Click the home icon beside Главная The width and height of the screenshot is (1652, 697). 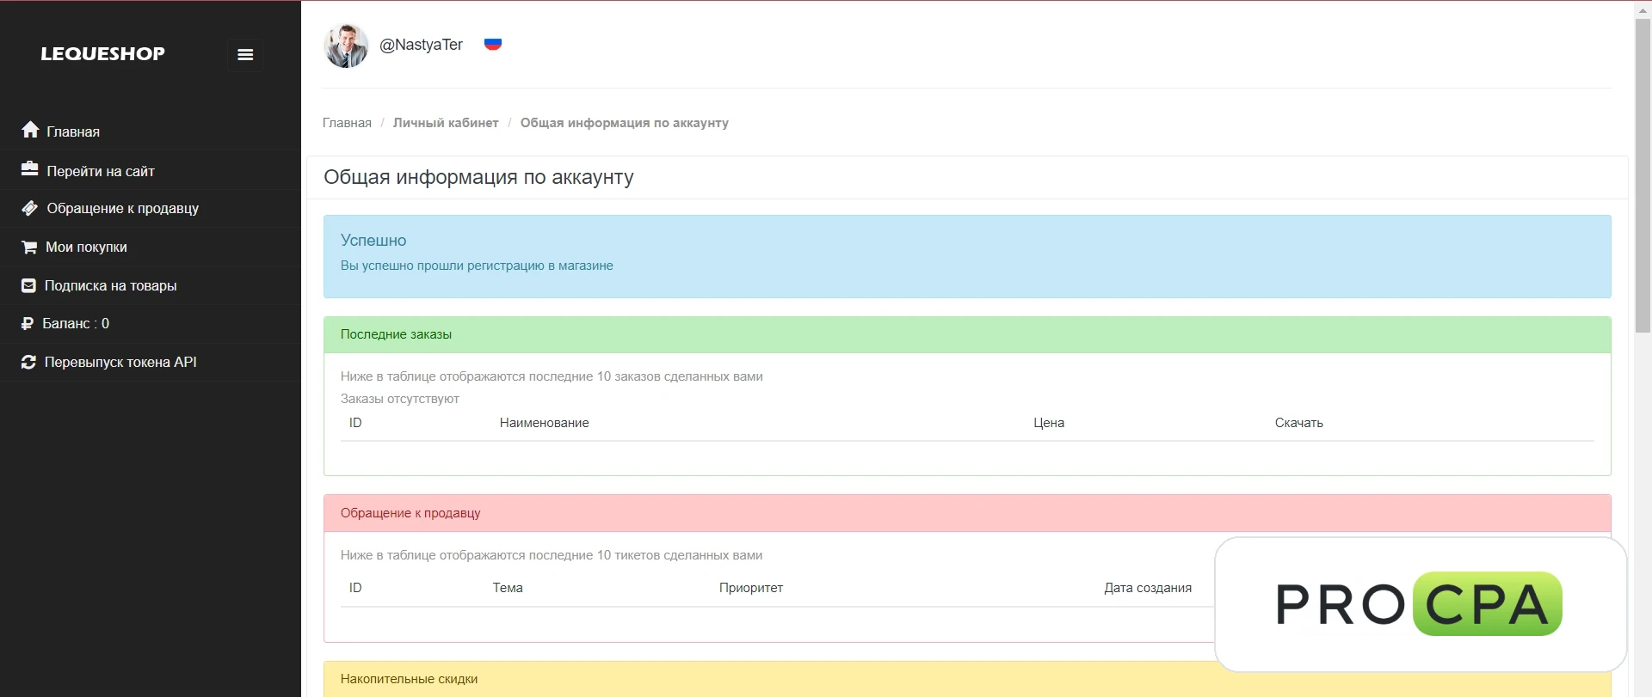[30, 130]
